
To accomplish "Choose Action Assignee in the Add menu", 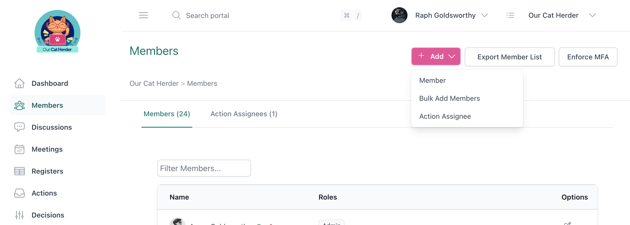I will [x=445, y=116].
